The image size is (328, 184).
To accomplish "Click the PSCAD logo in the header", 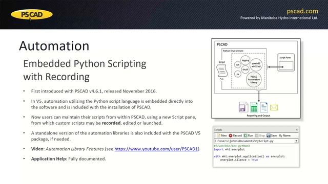I will coord(32,15).
